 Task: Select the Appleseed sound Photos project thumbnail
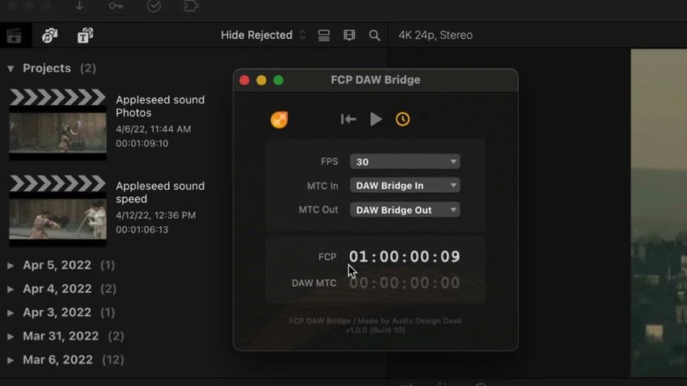click(58, 124)
